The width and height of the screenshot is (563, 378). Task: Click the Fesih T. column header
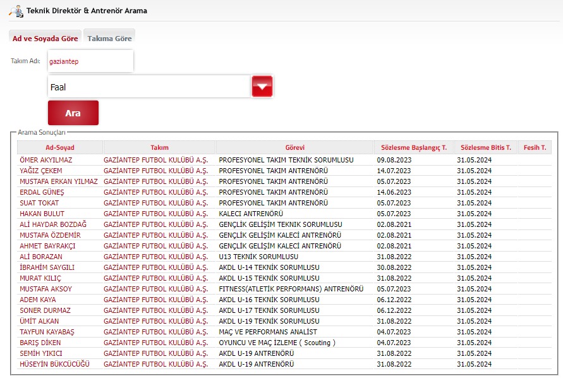pyautogui.click(x=535, y=147)
